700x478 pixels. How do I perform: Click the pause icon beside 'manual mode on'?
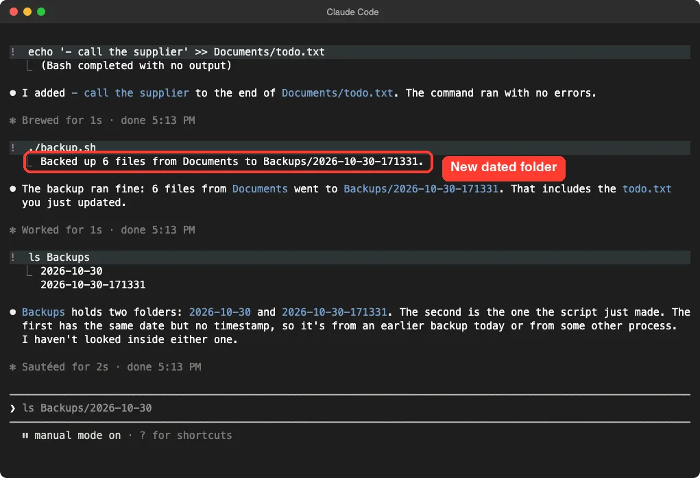(25, 435)
